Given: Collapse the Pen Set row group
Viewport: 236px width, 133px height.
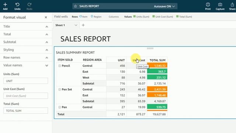Looking at the screenshot, I should tap(60, 89).
